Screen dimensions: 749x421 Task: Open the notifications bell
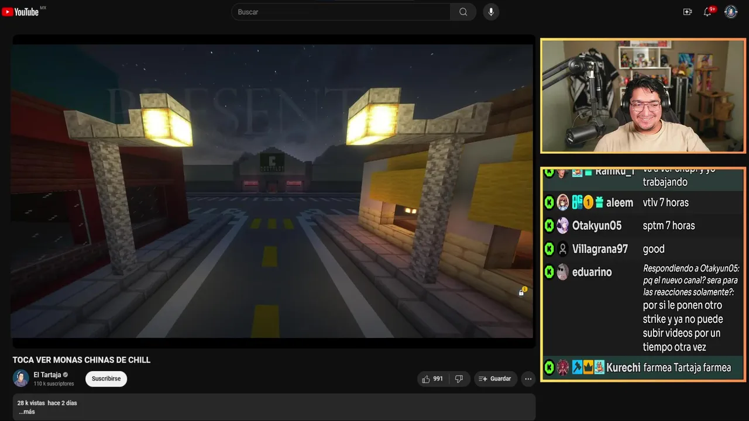point(707,12)
